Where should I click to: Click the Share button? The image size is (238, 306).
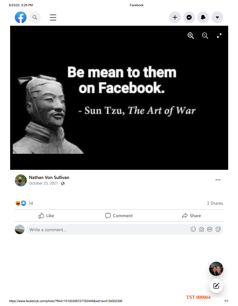point(192,216)
